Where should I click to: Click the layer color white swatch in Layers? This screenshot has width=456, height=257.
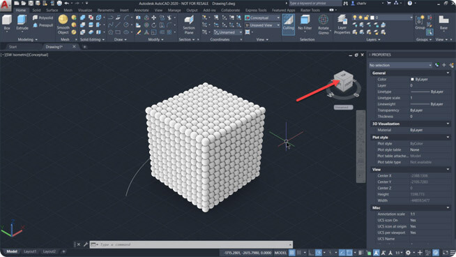tap(372, 17)
